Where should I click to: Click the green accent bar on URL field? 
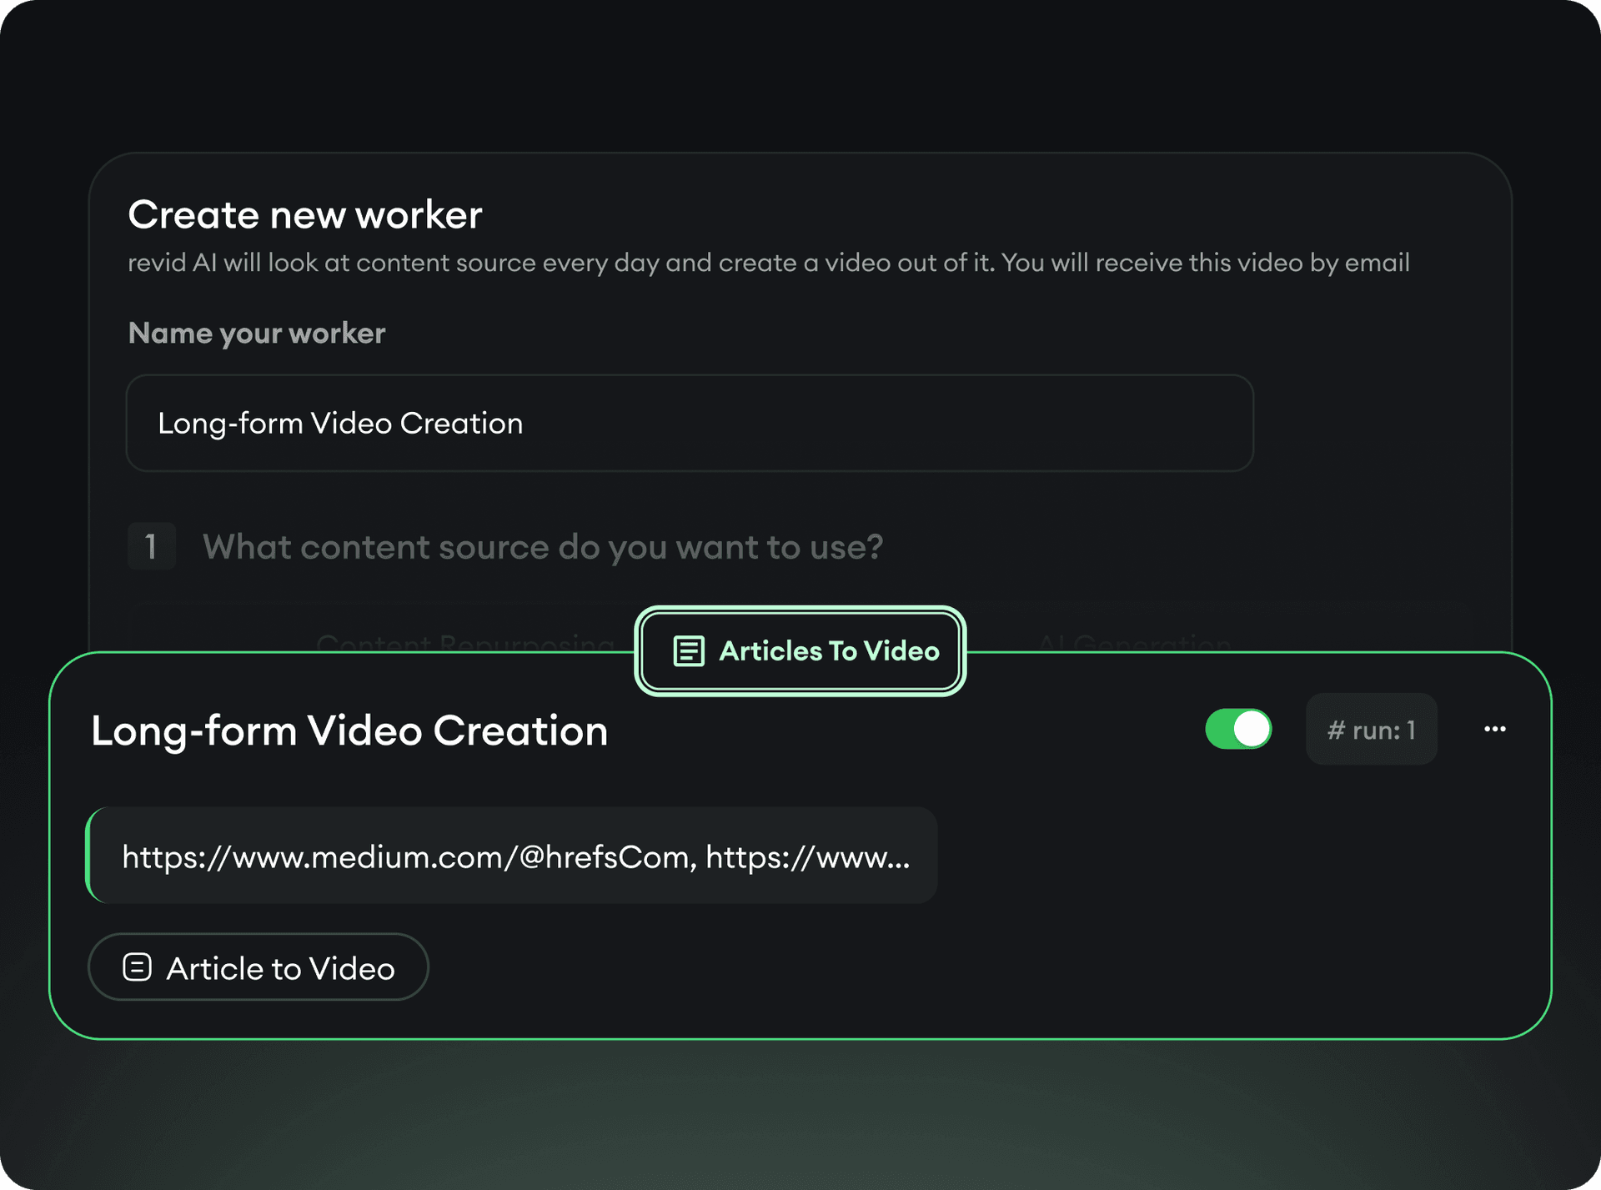click(x=89, y=856)
